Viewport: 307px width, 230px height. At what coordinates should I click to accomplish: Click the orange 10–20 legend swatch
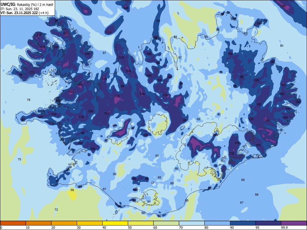tap(39, 223)
